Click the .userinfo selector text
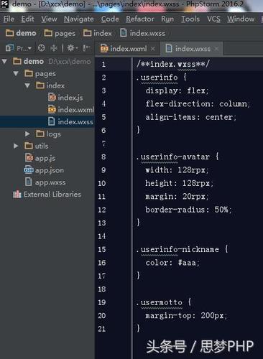Image resolution: width=263 pixels, height=359 pixels. [x=157, y=78]
